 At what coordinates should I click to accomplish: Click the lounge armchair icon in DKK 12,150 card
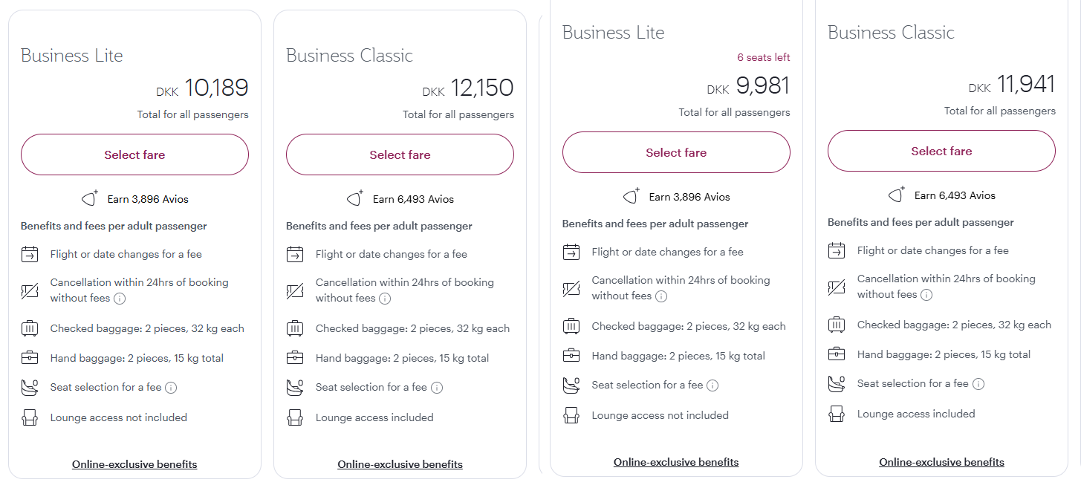(295, 417)
